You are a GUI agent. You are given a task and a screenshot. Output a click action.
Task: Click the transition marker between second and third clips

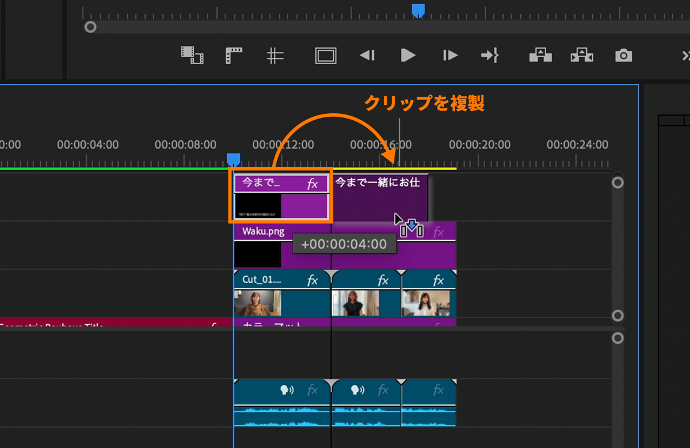(x=401, y=273)
